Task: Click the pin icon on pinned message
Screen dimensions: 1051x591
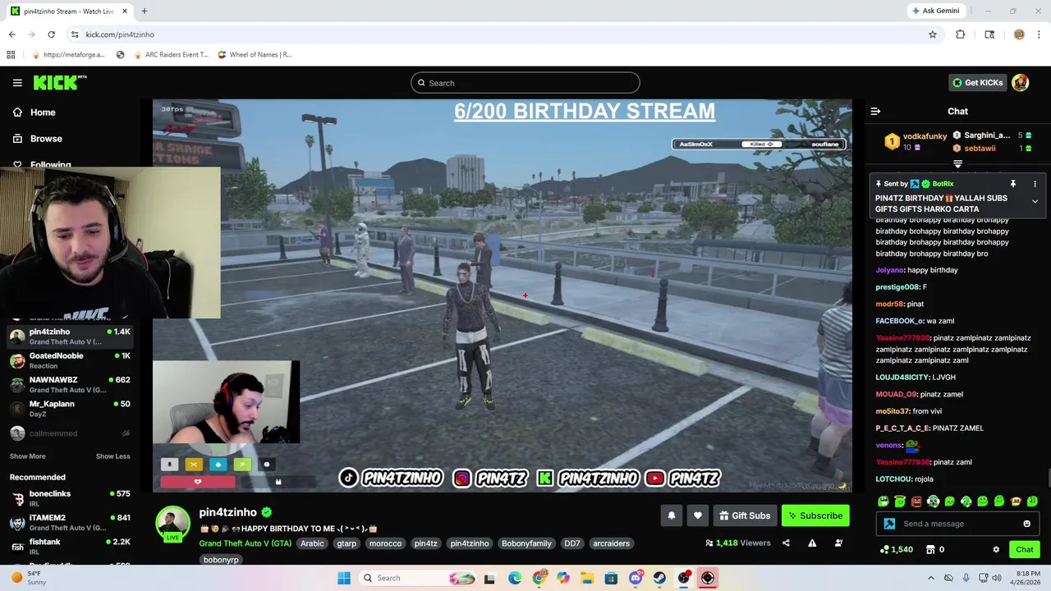Action: coord(1013,184)
